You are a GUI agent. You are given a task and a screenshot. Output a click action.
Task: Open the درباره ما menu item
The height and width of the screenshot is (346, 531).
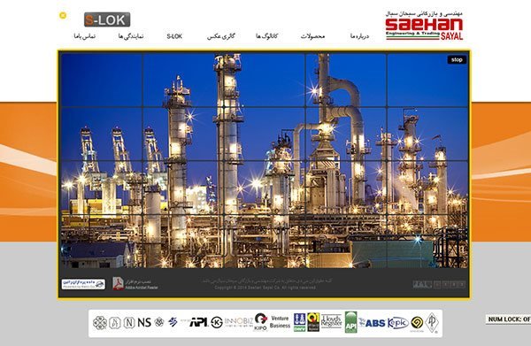359,36
